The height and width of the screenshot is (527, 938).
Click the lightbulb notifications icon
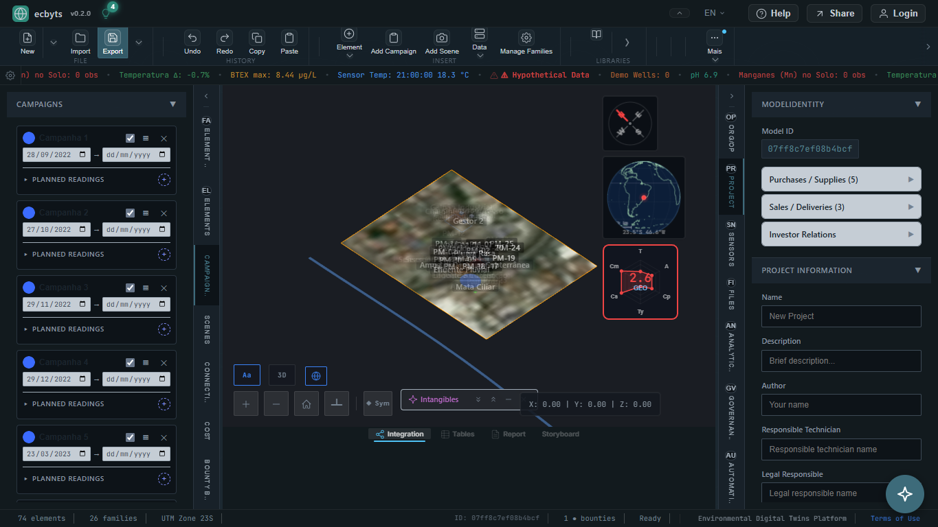(106, 13)
